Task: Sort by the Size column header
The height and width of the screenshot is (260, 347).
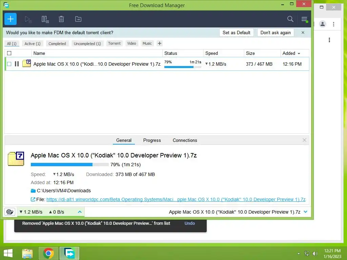Action: (262, 53)
